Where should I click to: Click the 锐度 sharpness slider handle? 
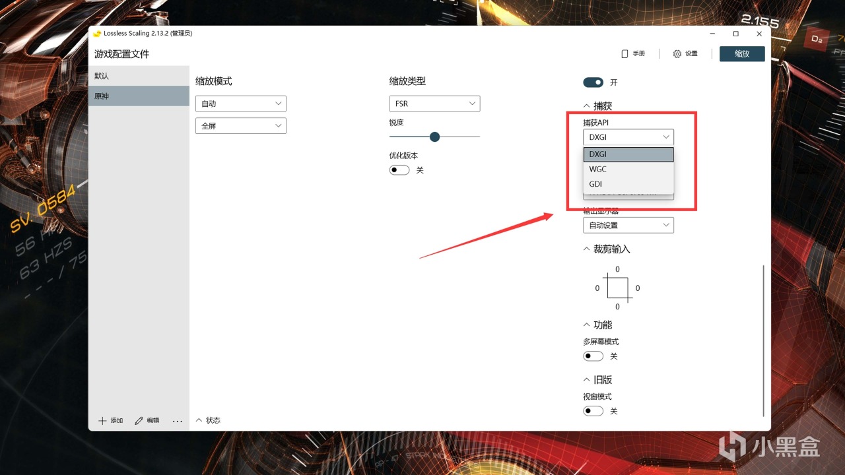coord(434,137)
